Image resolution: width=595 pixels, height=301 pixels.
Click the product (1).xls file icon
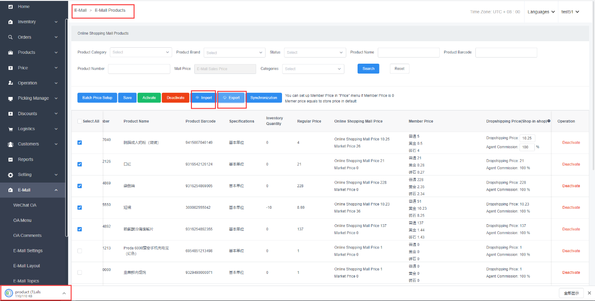tap(8, 293)
